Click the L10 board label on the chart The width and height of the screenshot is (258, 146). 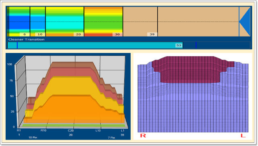coord(98,130)
